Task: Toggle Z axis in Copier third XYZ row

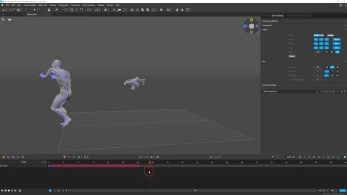Action: click(x=326, y=48)
